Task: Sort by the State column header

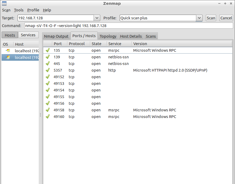Action: point(98,44)
